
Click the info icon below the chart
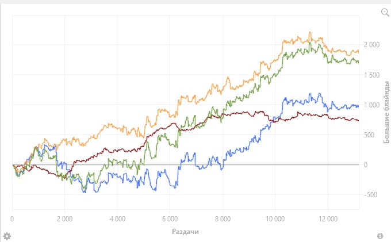point(380,236)
